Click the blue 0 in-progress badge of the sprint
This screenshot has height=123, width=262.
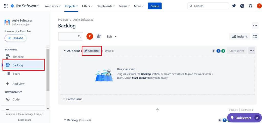click(x=218, y=51)
